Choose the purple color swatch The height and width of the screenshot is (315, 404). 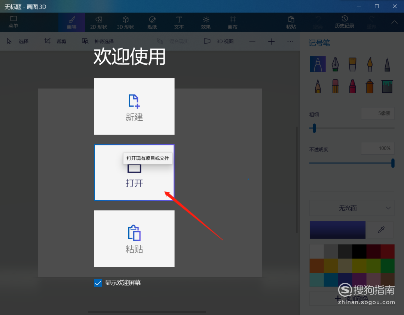(x=359, y=280)
